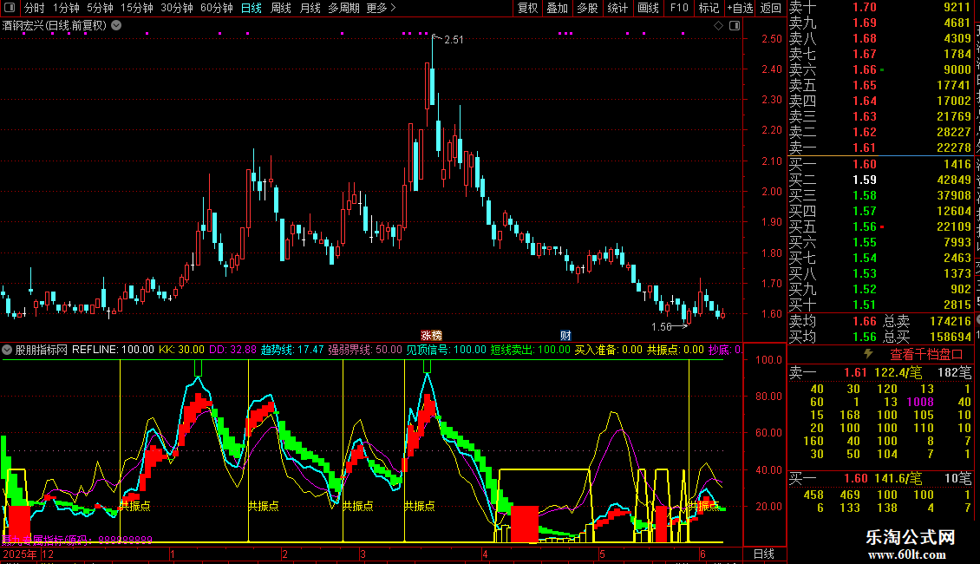Open the 复权 adjustment menu
This screenshot has width=980, height=564.
(x=528, y=8)
